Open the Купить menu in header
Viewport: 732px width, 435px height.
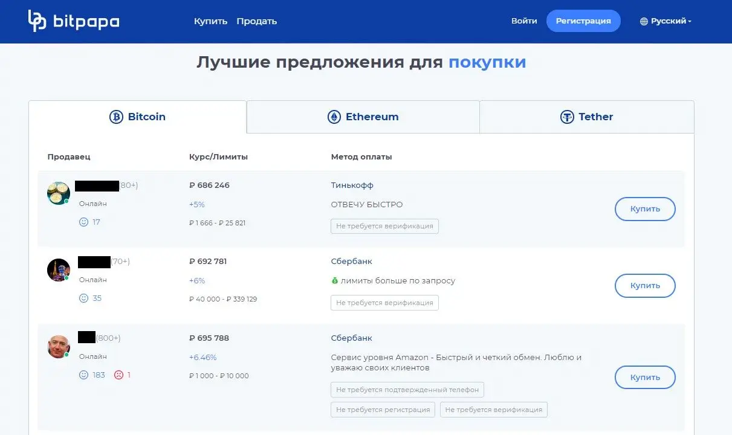210,21
